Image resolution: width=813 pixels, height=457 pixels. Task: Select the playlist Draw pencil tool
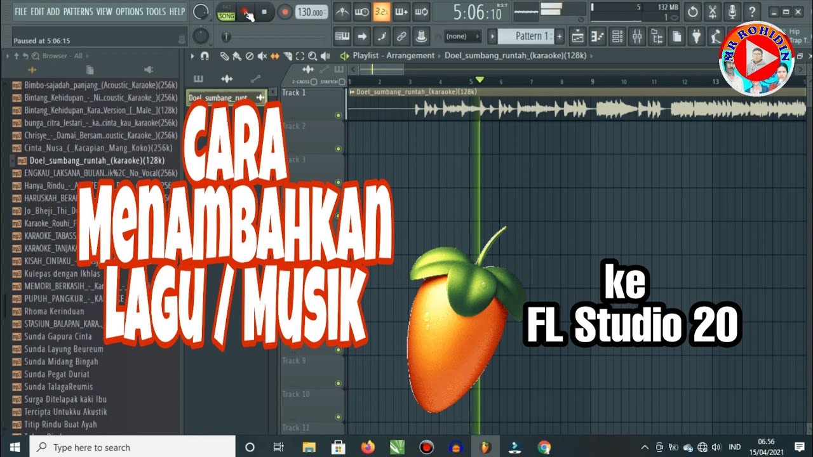(x=224, y=56)
